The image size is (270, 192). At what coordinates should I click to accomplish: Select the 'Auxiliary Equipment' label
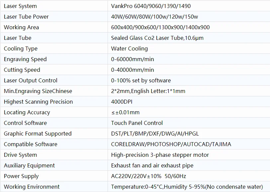(x=29, y=165)
